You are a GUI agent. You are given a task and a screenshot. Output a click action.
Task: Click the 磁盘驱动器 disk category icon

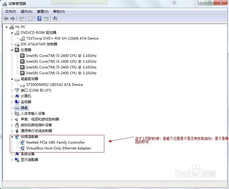[x=17, y=79]
